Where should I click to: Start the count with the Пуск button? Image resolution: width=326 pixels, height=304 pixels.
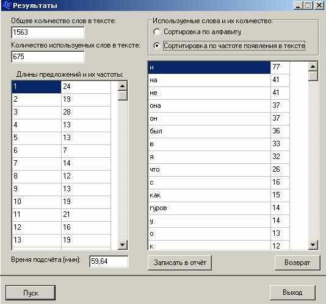tap(31, 293)
